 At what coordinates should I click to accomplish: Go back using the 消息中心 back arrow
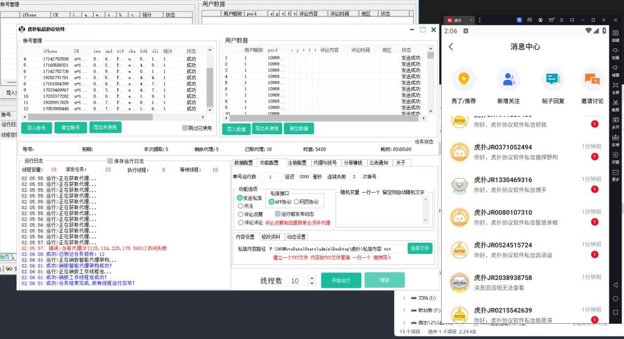(x=451, y=46)
